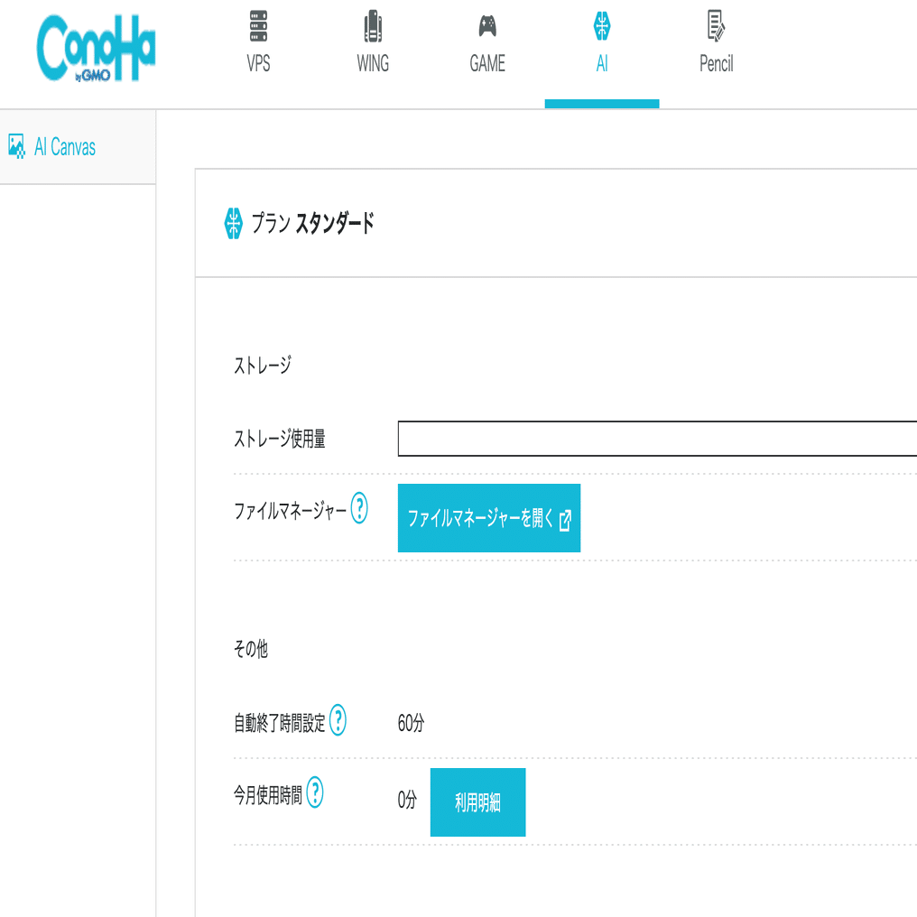Click the ストレージ使用量 usage bar
The image size is (917, 917).
coord(657,438)
